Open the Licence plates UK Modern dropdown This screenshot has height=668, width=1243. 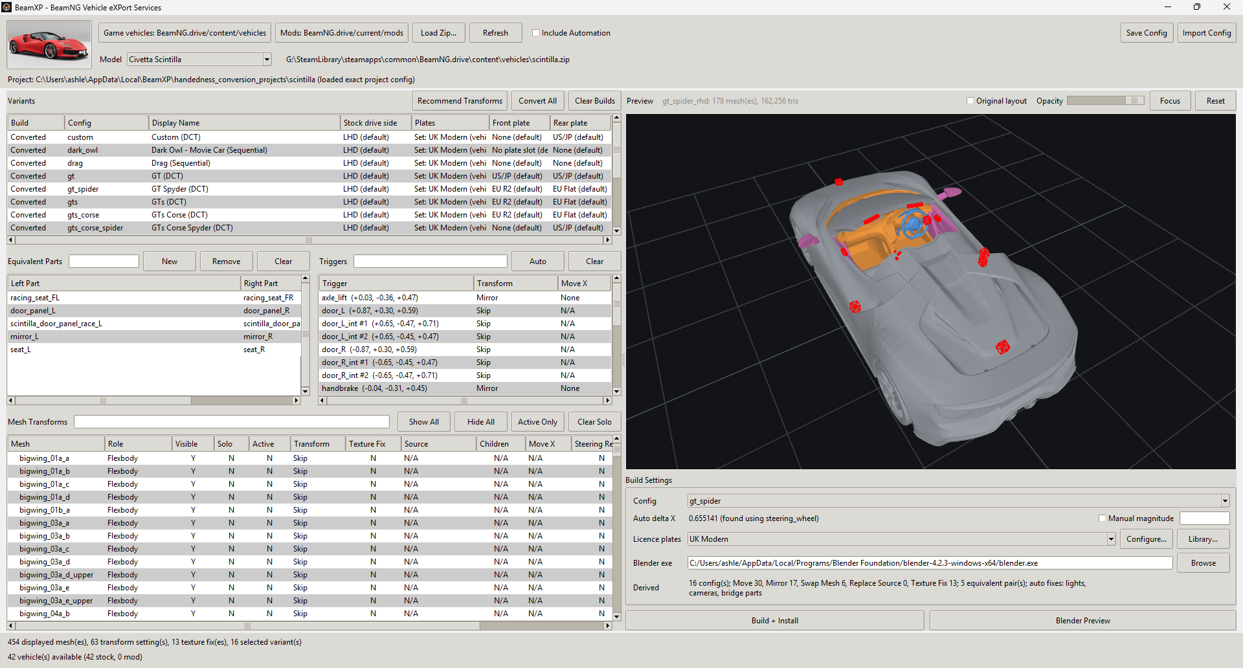pyautogui.click(x=1111, y=539)
